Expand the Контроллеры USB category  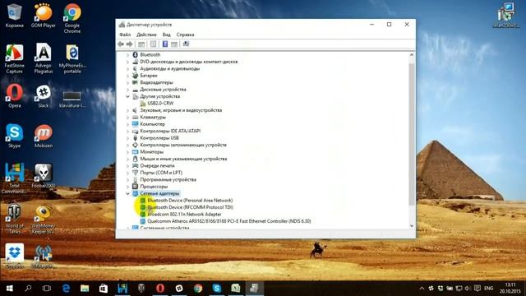[127, 138]
